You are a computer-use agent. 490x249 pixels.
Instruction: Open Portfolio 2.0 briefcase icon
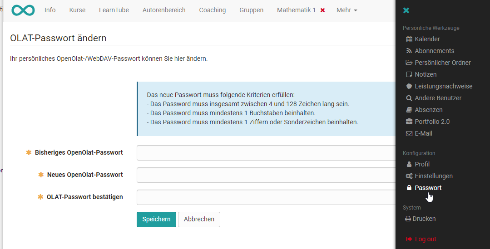pos(409,122)
